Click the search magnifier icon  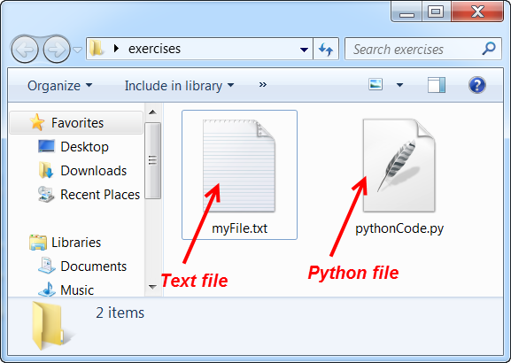tap(489, 49)
